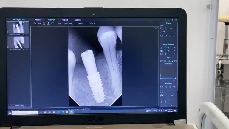Adjust the brightness slider
229x129 pixels.
[168, 48]
